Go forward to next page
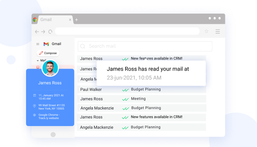Screen dimensions: 257x147 click(x=43, y=32)
